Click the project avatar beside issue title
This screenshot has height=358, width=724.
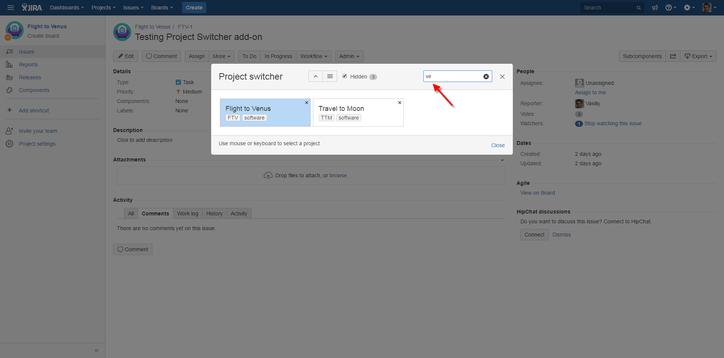[x=122, y=32]
